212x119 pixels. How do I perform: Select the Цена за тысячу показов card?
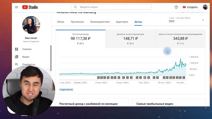coord(181,39)
